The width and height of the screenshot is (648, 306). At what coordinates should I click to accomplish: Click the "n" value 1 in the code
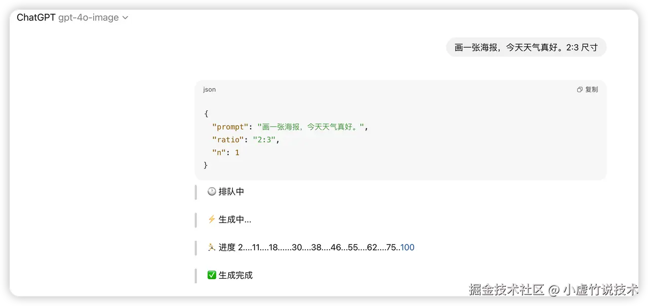click(x=237, y=152)
